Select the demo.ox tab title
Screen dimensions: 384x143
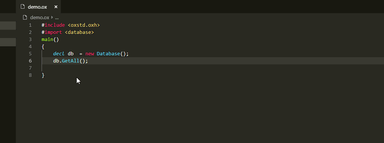[37, 7]
